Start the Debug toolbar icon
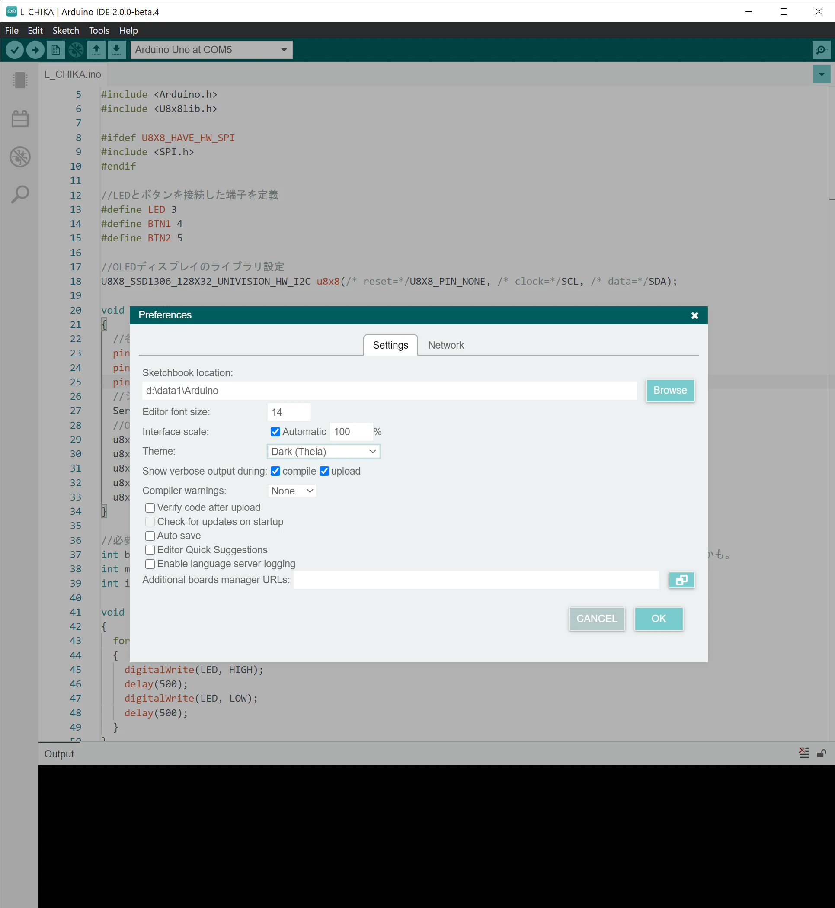 coord(76,50)
